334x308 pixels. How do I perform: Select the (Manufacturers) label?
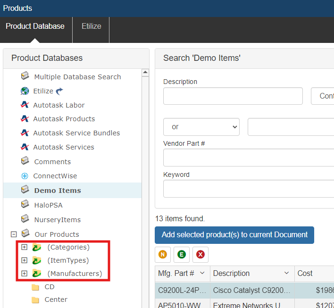pyautogui.click(x=75, y=274)
